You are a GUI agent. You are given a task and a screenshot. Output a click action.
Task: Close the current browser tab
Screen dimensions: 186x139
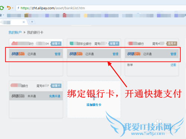point(24,22)
